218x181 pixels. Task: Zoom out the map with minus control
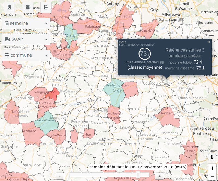[212, 176]
